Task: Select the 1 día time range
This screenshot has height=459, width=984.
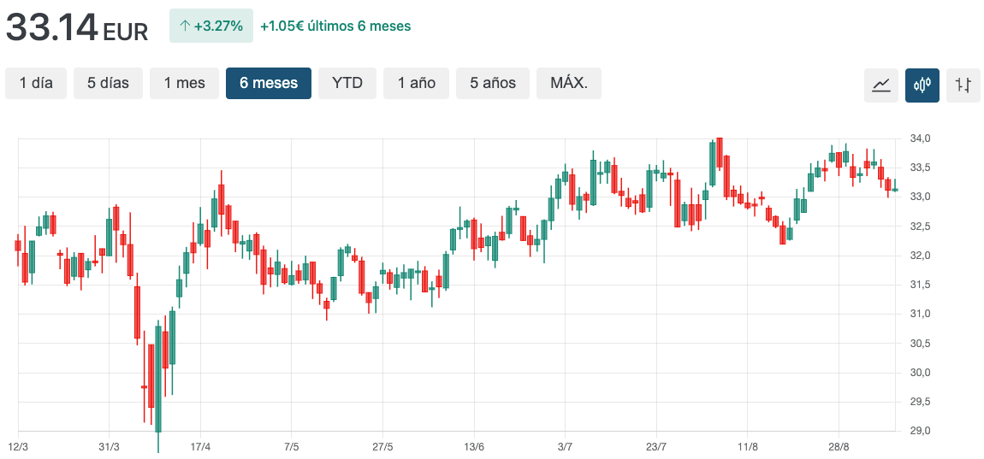Action: [36, 83]
